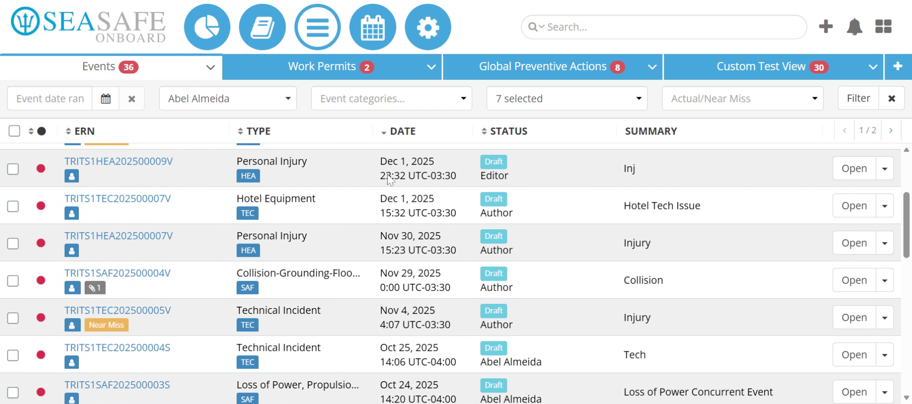Viewport: 912px width, 404px height.
Task: Switch to Global Preventive Actions tab
Action: [x=553, y=67]
